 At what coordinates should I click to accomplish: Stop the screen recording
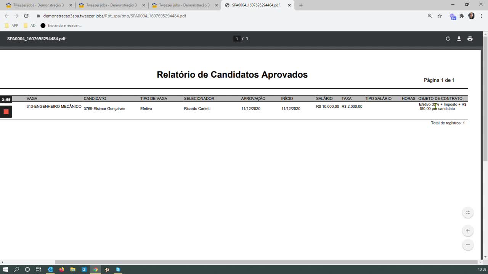coord(6,112)
